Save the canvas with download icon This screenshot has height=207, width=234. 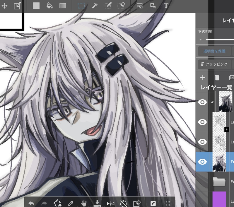(x=97, y=203)
